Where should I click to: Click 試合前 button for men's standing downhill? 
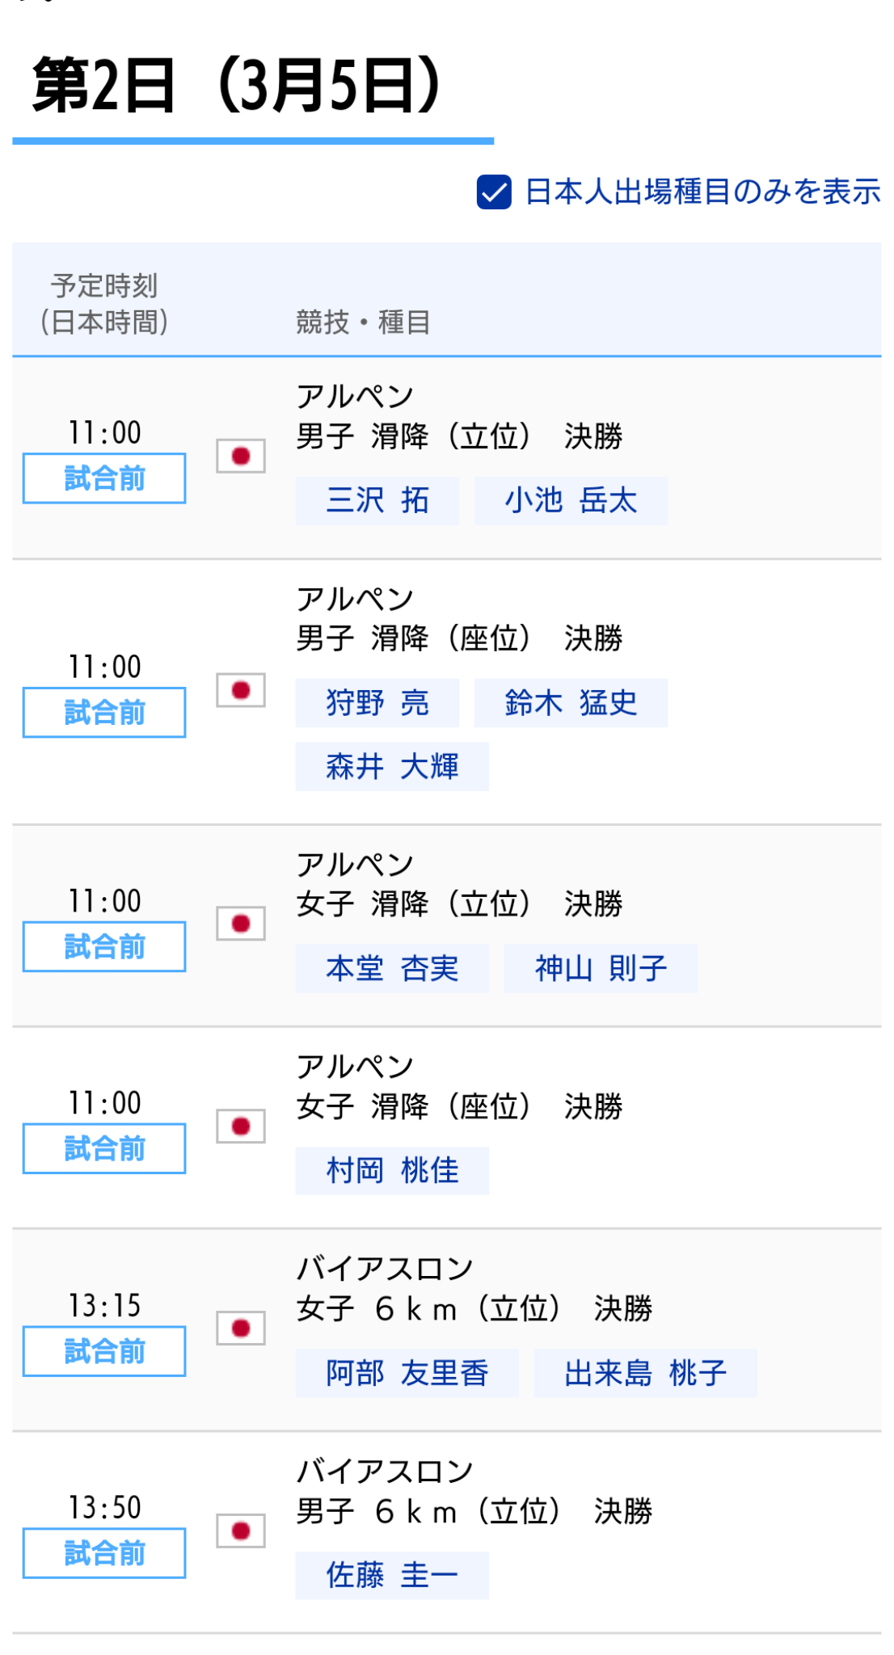pos(103,477)
